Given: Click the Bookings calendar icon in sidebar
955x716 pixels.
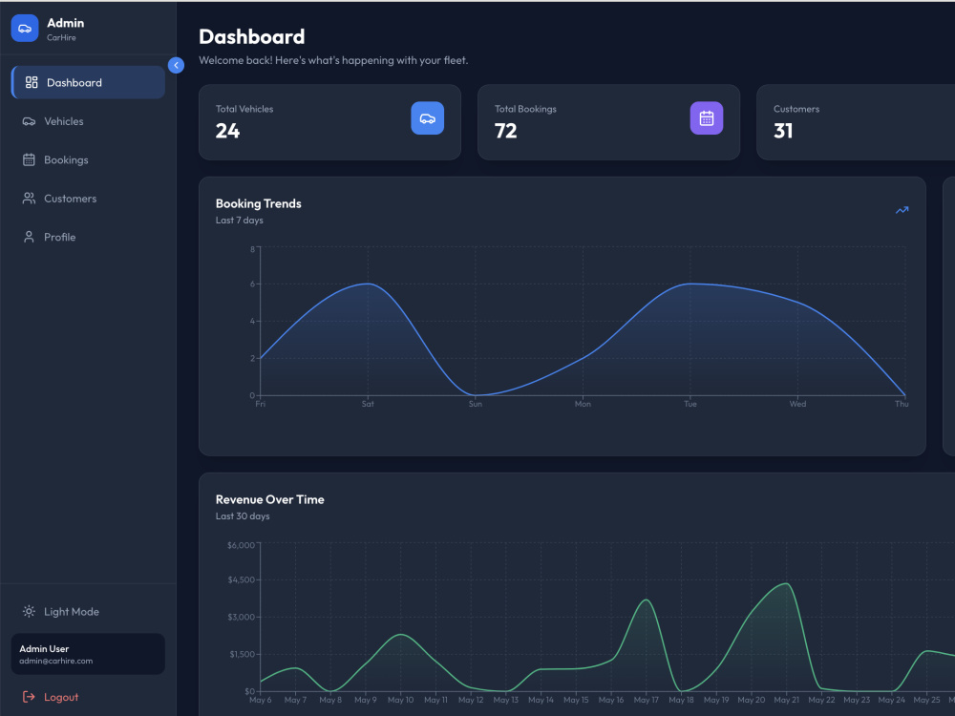Looking at the screenshot, I should tap(29, 159).
